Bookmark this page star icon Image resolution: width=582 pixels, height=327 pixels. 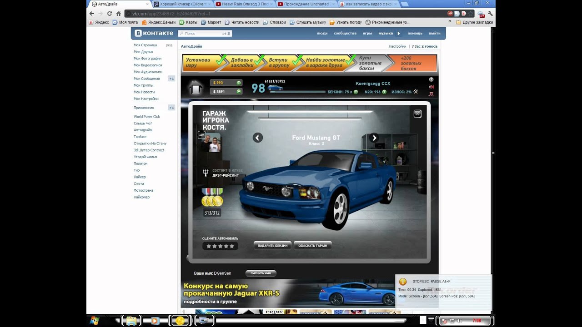[x=471, y=14]
